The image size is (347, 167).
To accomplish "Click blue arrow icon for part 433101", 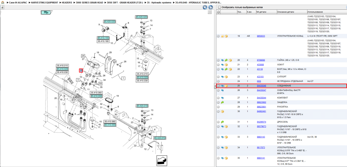I will pyautogui.click(x=222, y=77).
